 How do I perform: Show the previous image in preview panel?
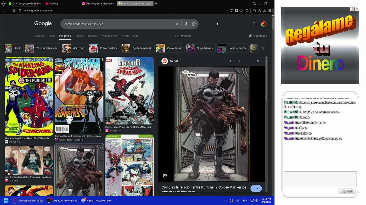(x=230, y=61)
